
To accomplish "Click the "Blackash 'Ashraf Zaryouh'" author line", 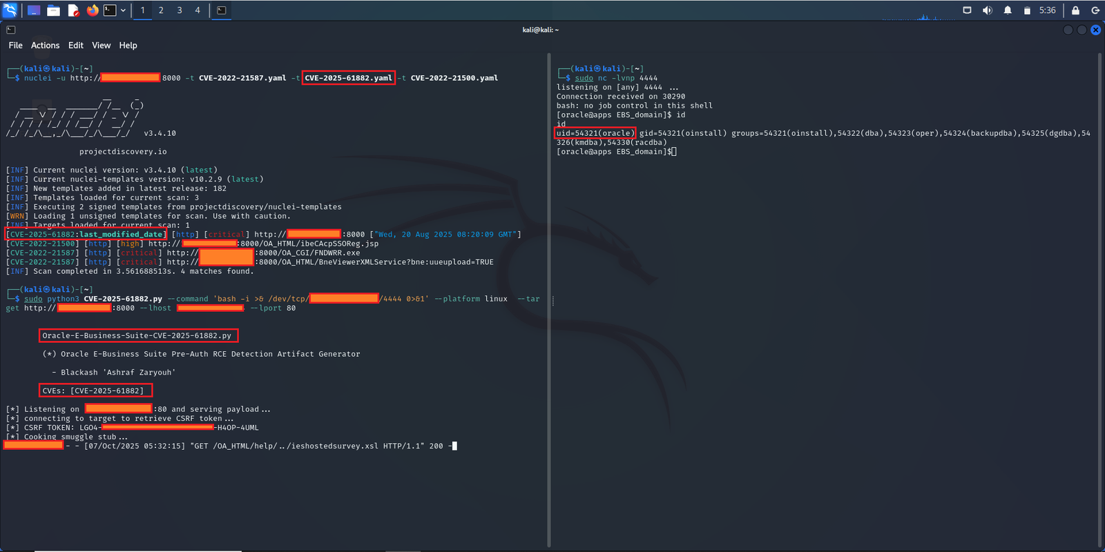I will (113, 373).
